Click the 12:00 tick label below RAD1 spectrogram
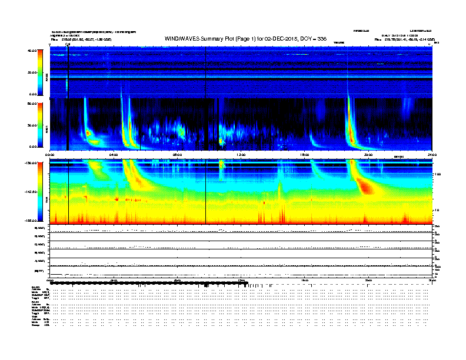The width and height of the screenshot is (466, 360). click(241, 155)
